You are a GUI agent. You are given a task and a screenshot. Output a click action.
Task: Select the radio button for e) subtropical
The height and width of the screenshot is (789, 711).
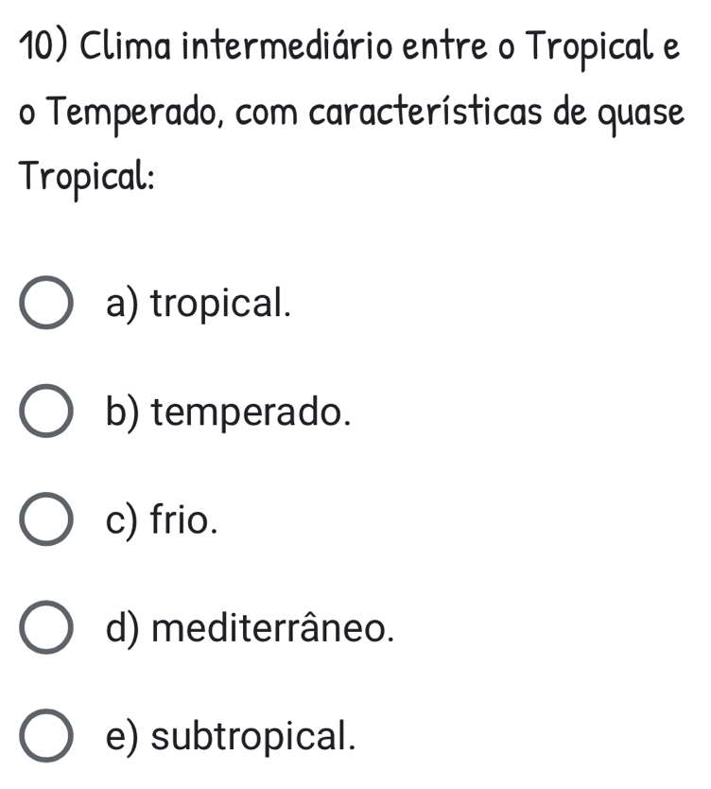pyautogui.click(x=44, y=734)
